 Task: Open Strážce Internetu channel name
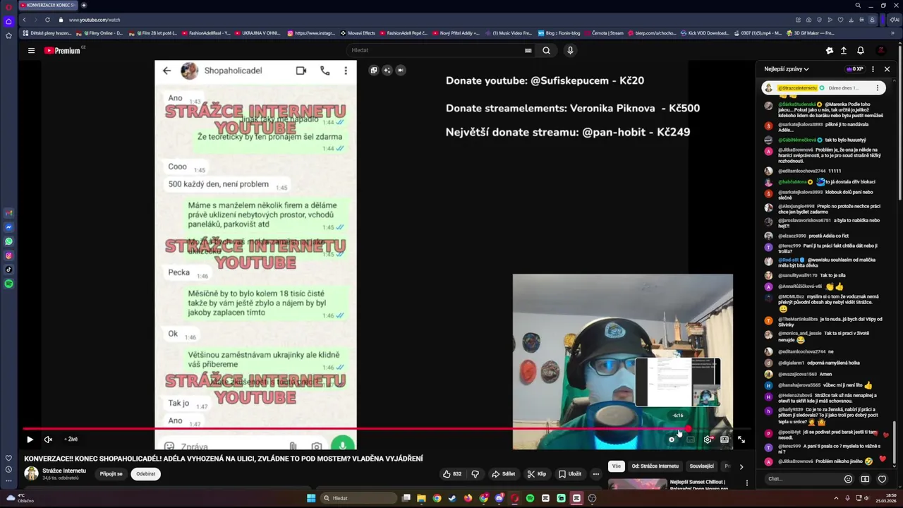pyautogui.click(x=64, y=471)
